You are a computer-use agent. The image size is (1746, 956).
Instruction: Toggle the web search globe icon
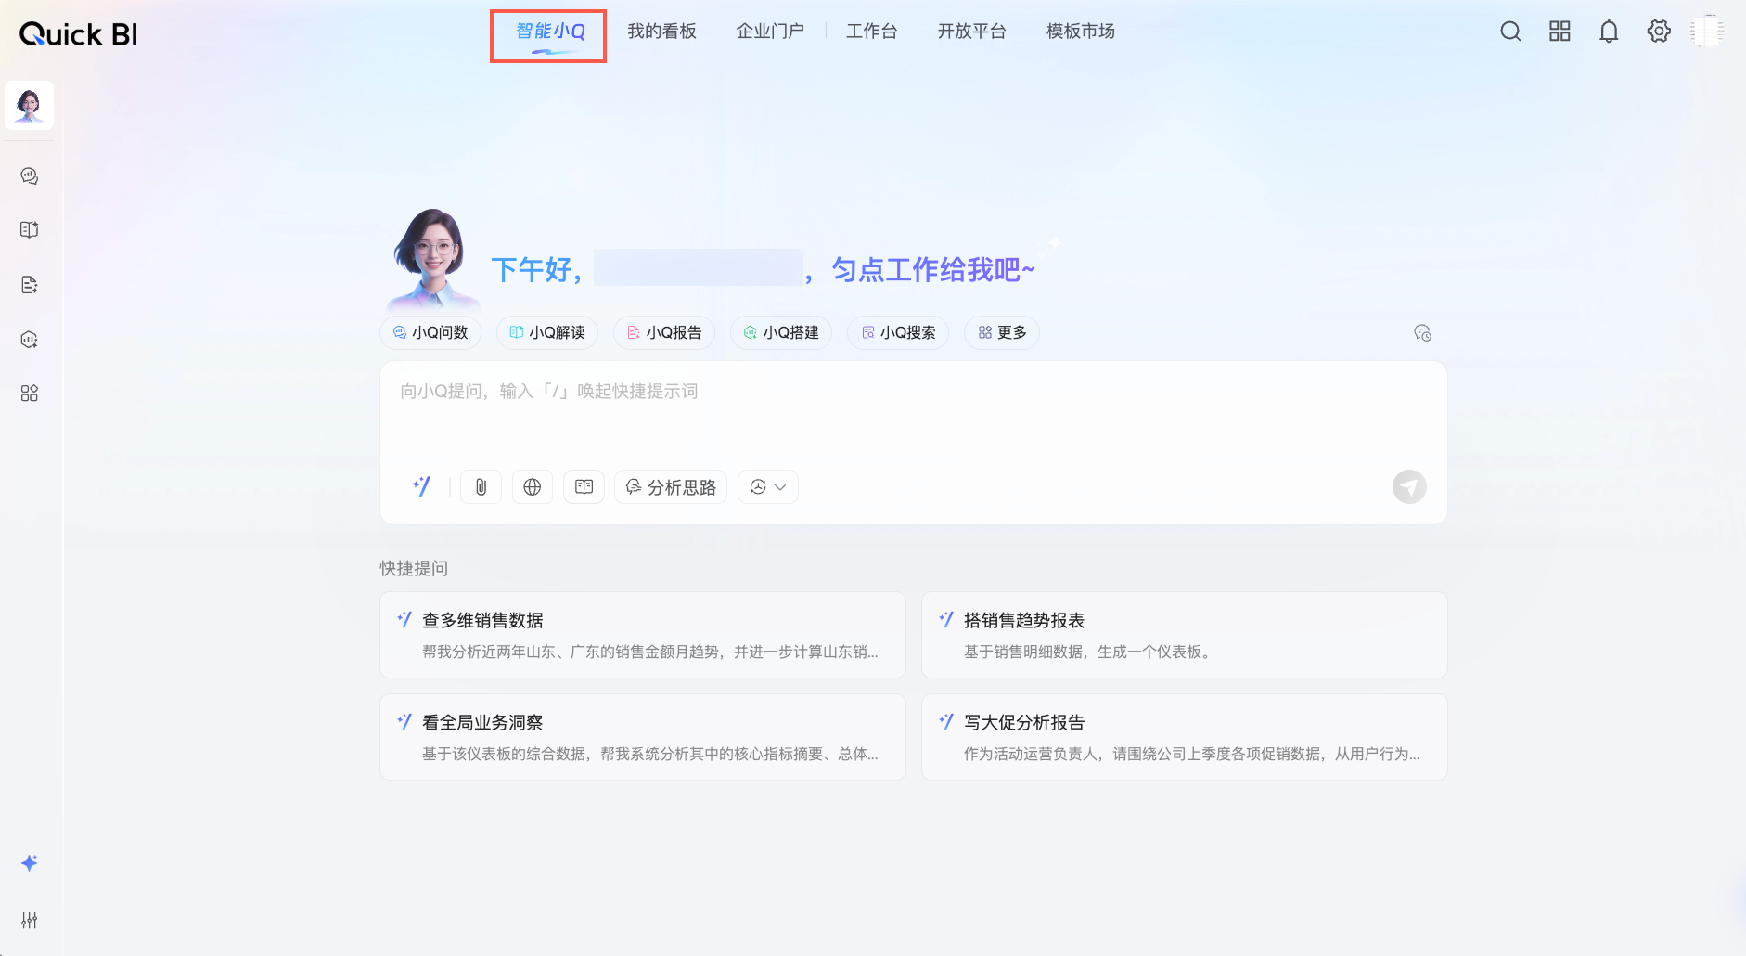click(533, 487)
